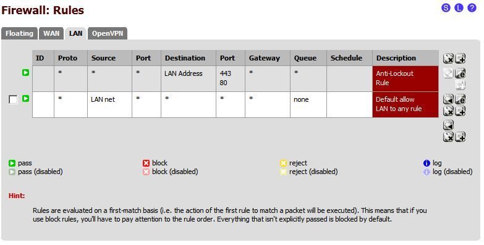
Task: Toggle pass icon on LAN net rule row
Action: tap(25, 99)
